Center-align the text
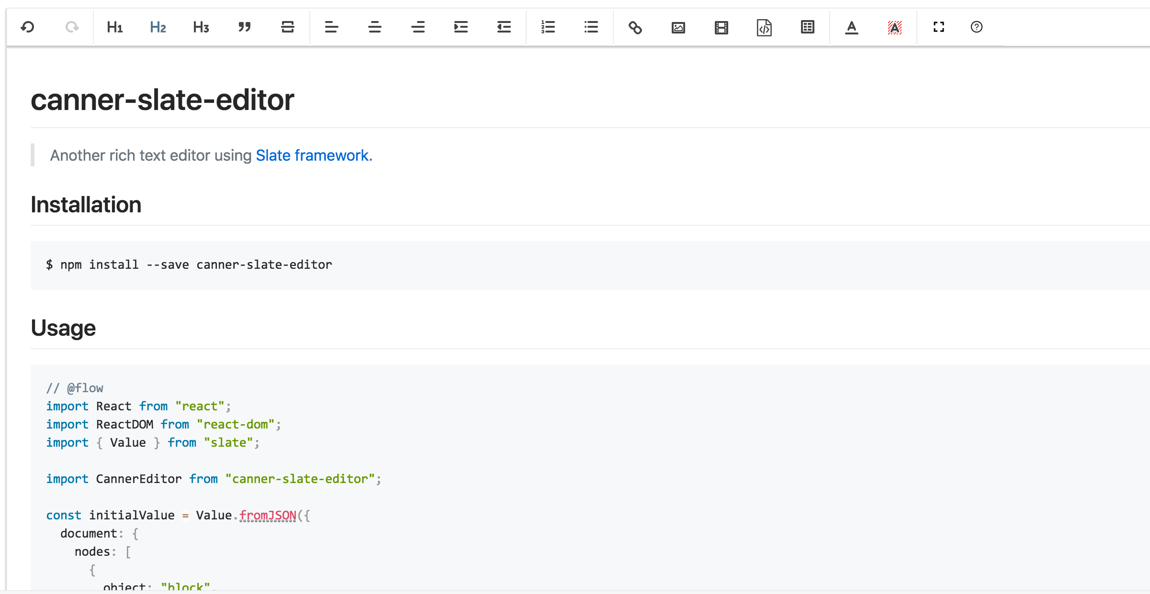The width and height of the screenshot is (1150, 594). [x=375, y=27]
